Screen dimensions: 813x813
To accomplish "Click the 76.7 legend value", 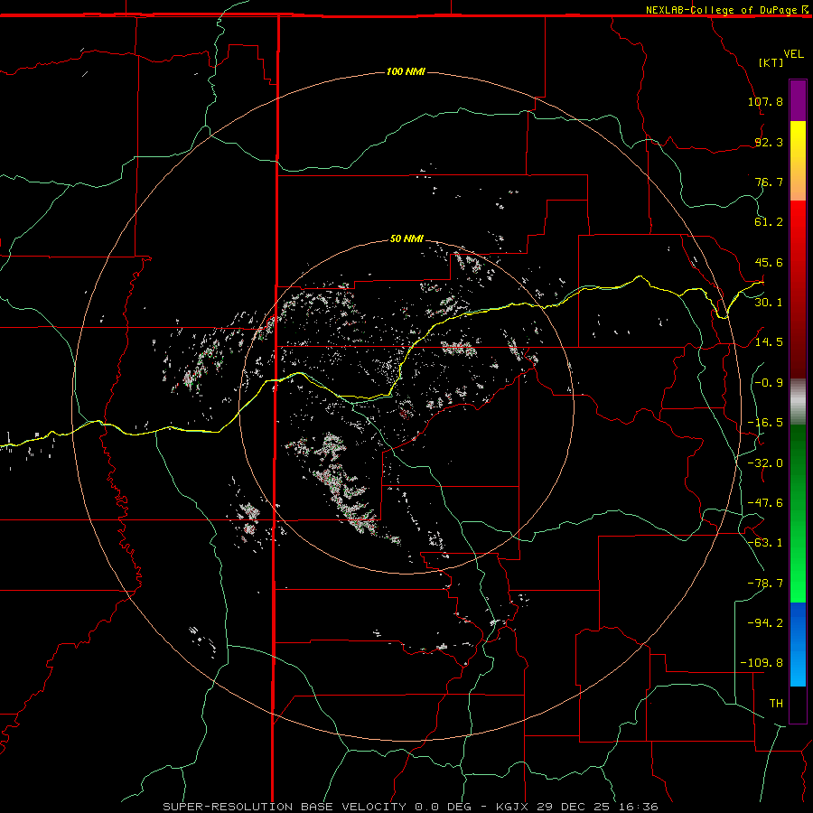I will tap(769, 182).
